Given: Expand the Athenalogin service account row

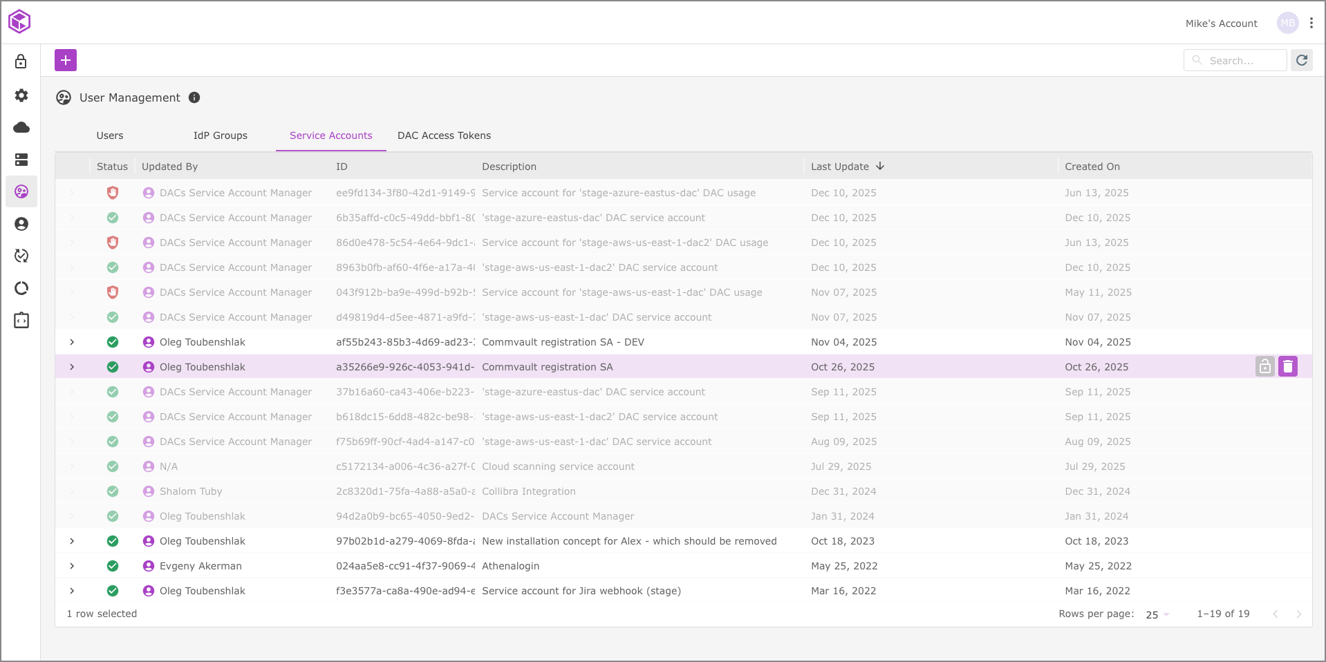Looking at the screenshot, I should 72,566.
